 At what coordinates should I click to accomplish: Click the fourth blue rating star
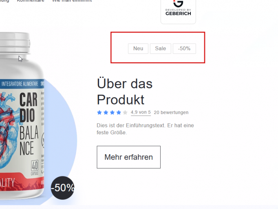(119, 112)
